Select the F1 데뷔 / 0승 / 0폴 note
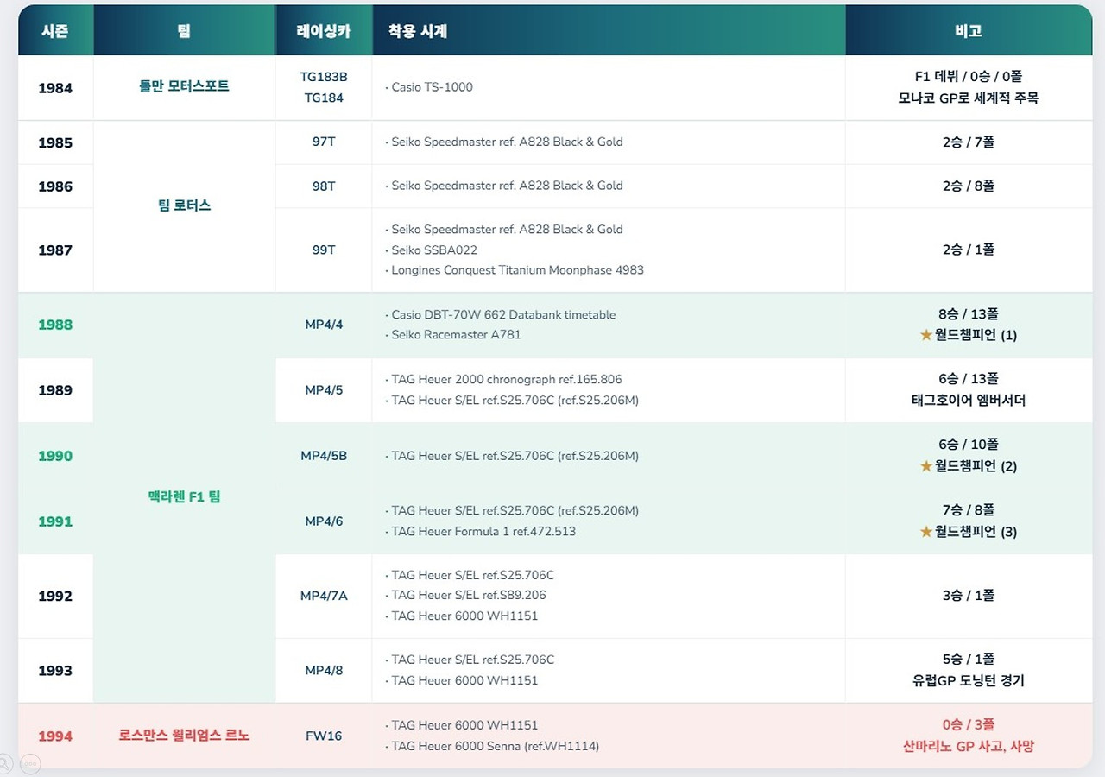The width and height of the screenshot is (1105, 777). 969,77
